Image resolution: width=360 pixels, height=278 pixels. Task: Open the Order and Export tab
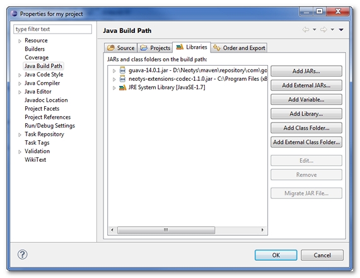click(x=239, y=48)
